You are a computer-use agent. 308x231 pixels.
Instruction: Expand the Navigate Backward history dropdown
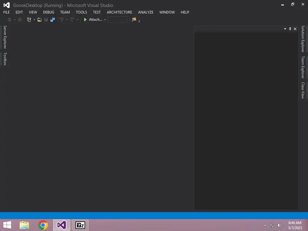15,20
